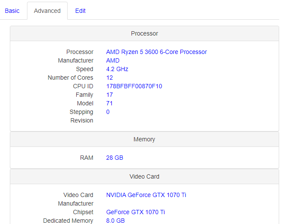This screenshot has height=224, width=283.
Task: Click the CPU ID label
Action: (83, 86)
